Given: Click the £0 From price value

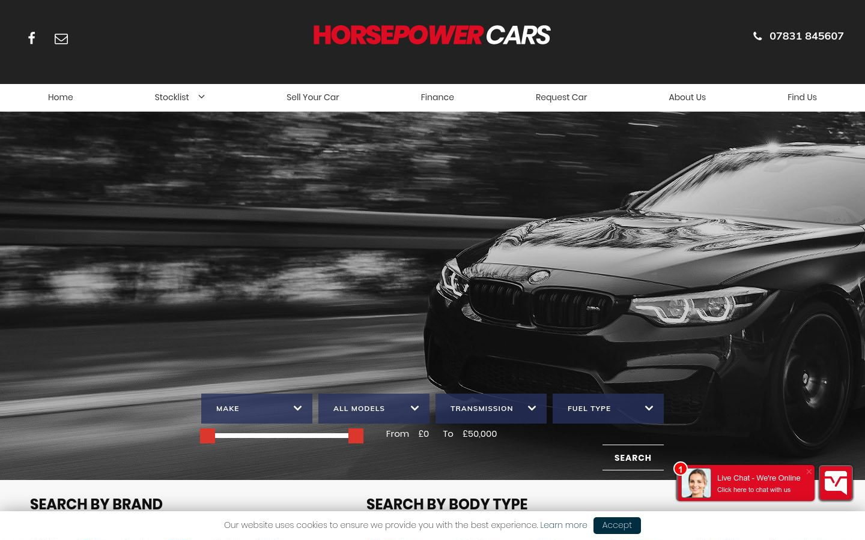Looking at the screenshot, I should point(423,434).
